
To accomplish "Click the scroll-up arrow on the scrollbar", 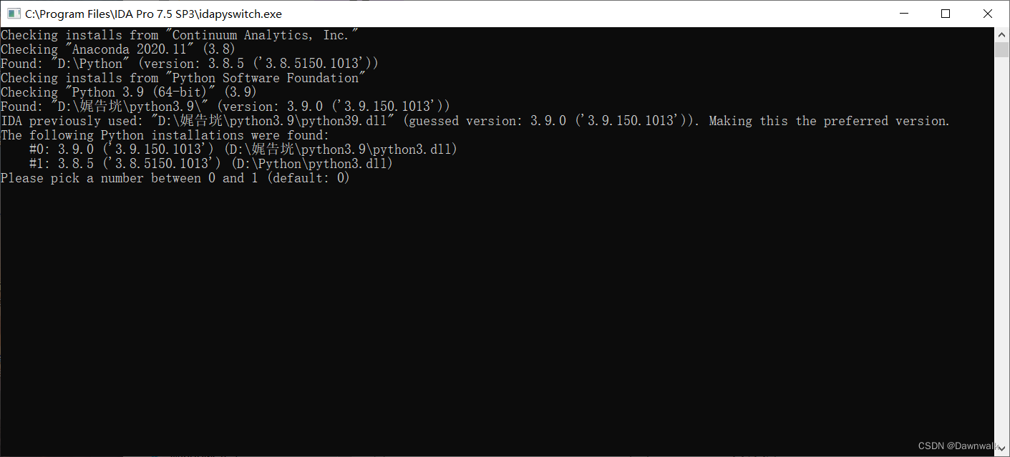I will [1003, 34].
